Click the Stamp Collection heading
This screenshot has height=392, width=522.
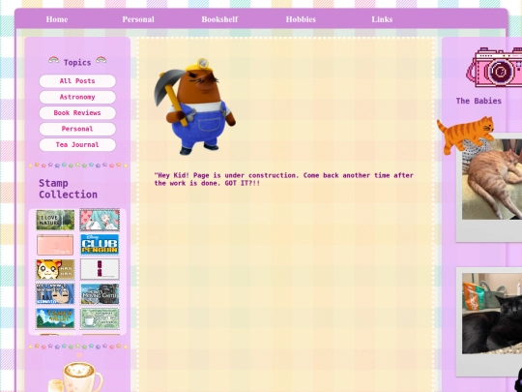pos(69,189)
